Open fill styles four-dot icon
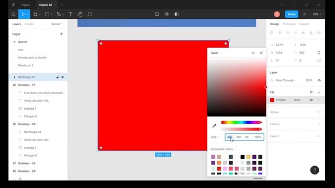This screenshot has height=188, width=335. coord(311,92)
